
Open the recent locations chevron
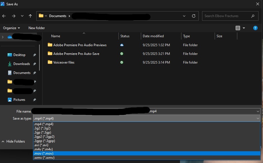click(x=22, y=16)
